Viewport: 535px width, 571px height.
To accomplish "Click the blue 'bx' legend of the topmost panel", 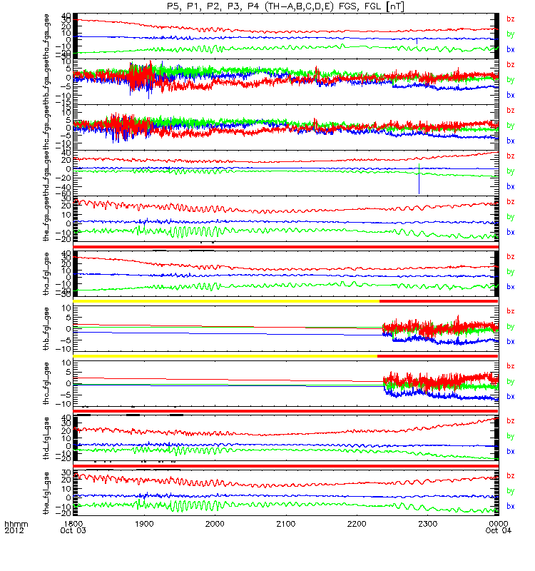I will coord(511,49).
